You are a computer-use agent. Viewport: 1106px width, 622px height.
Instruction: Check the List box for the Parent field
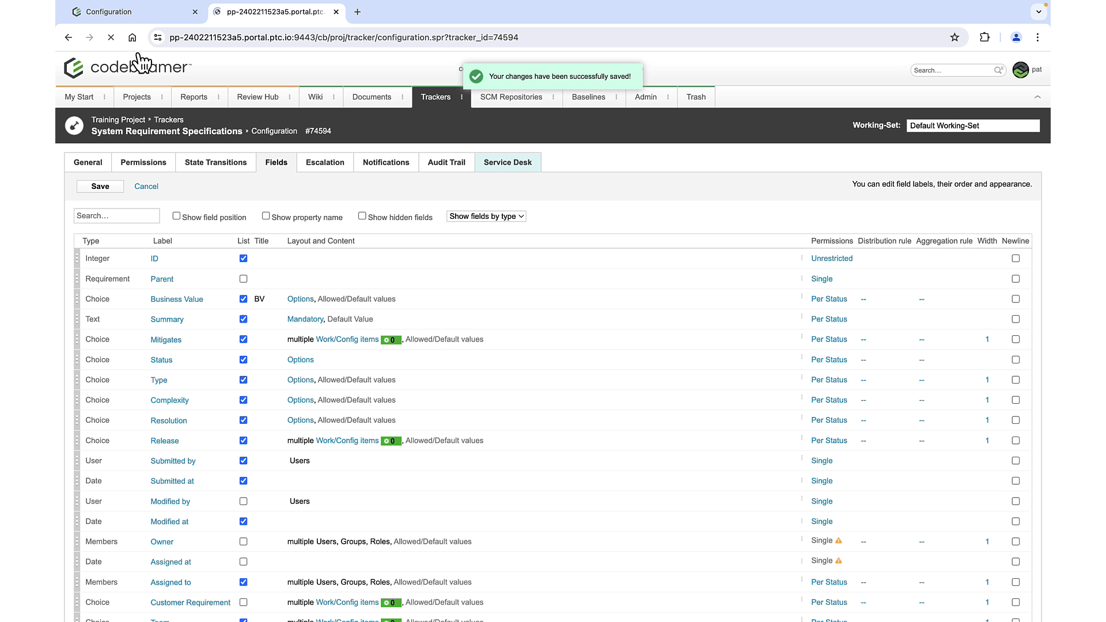(243, 279)
